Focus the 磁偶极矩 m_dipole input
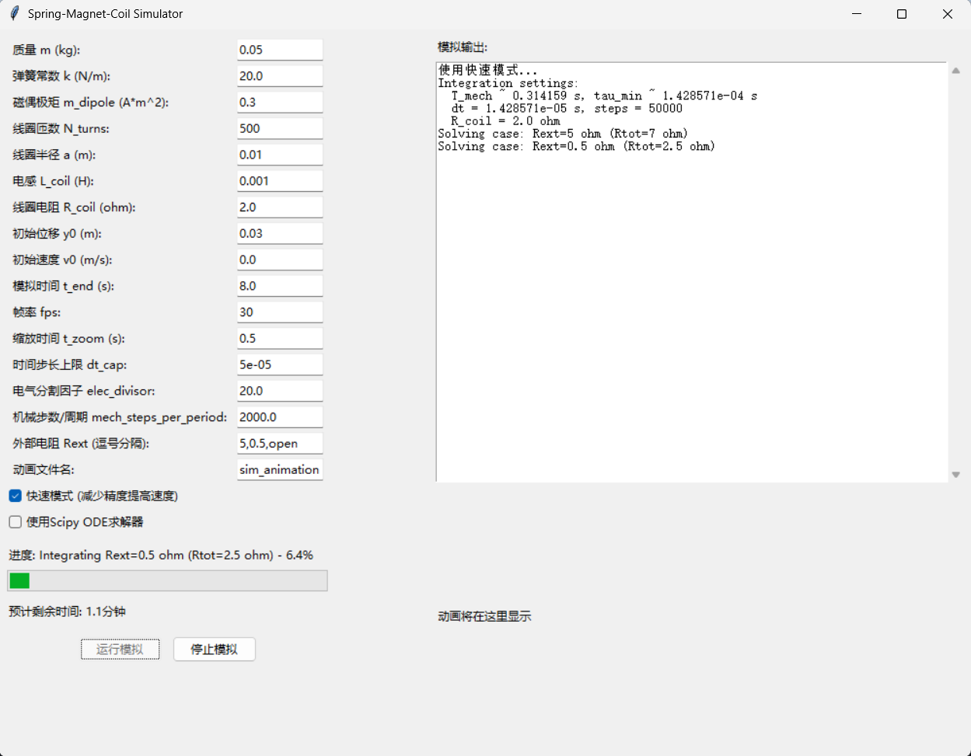 click(280, 103)
